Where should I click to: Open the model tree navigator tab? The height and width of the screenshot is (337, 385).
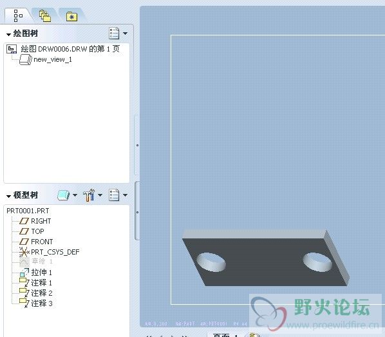[x=18, y=15]
